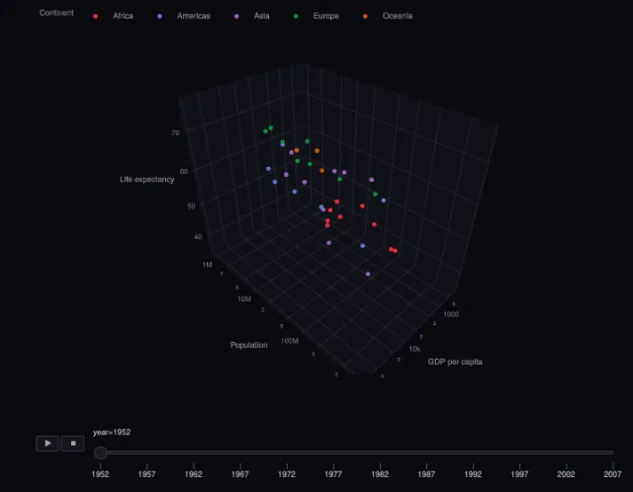Click the green Europe legend marker
Image resolution: width=633 pixels, height=492 pixels.
(x=296, y=16)
